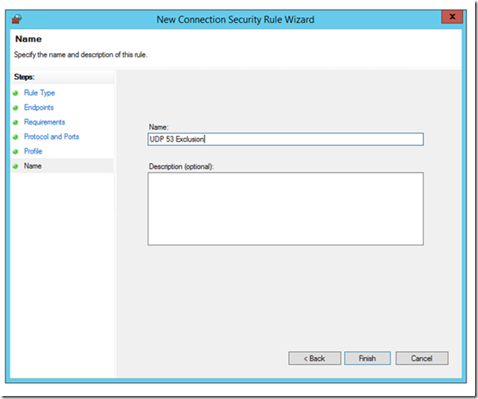Click the green bullet beside Requirements
The height and width of the screenshot is (399, 478).
16,122
